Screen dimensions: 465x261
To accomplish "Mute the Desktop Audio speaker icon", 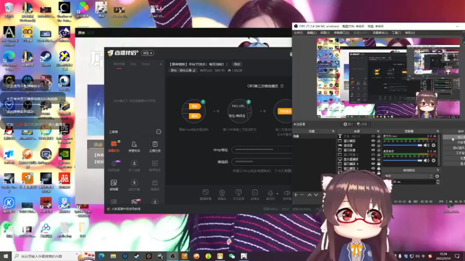I will point(427,161).
